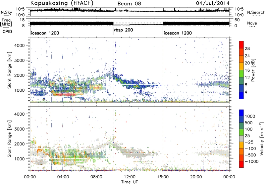Viewport: 265px width, 184px height.
Task: Click the 2000 tick of velocity panel
Action: (20, 144)
